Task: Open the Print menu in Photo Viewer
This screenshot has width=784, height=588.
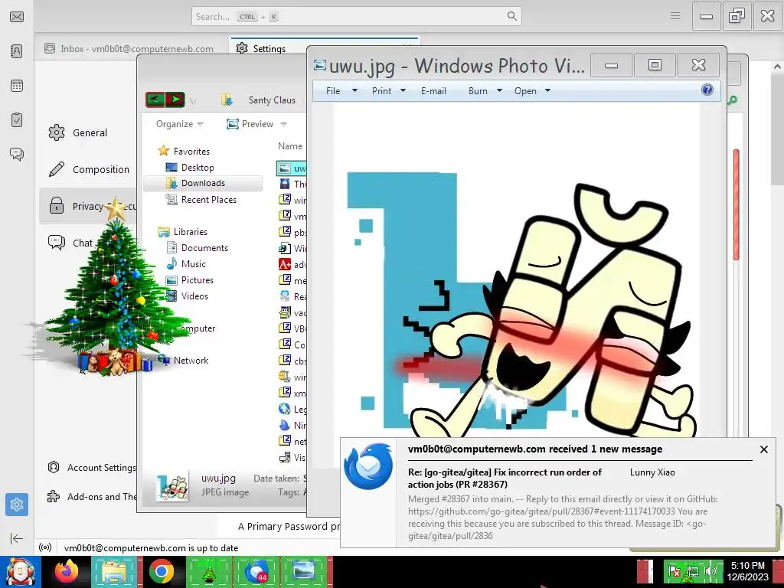Action: click(388, 91)
